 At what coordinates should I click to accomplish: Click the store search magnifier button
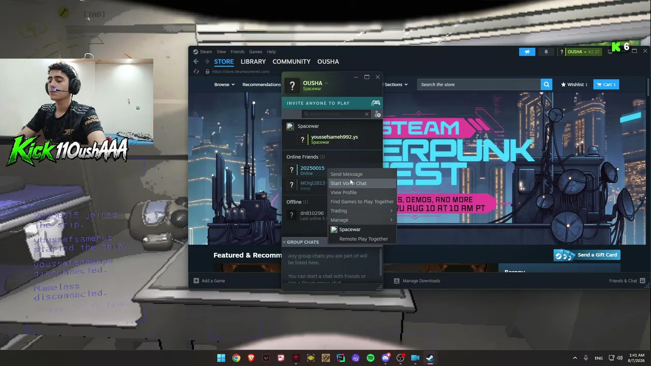coord(546,84)
